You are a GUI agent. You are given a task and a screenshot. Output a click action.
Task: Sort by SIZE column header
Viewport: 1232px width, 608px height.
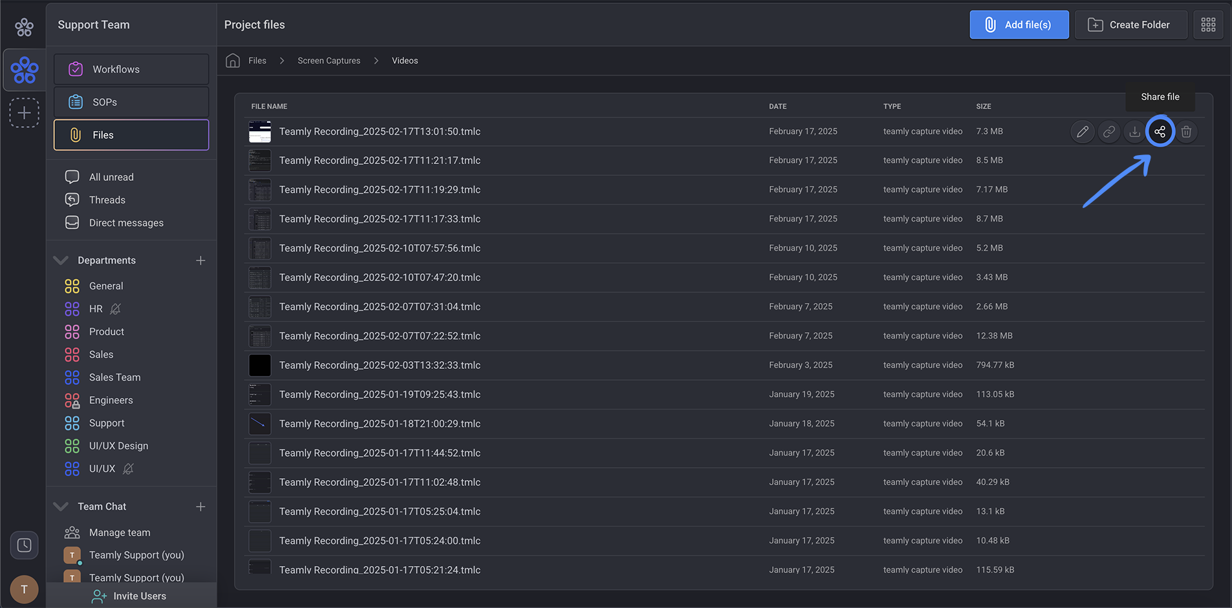[983, 107]
